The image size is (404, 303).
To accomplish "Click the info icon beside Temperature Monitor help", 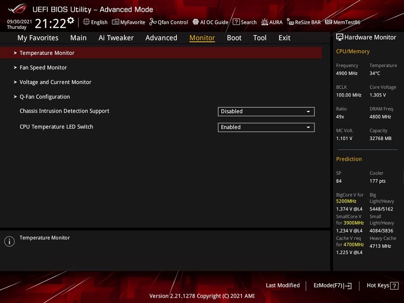I will pos(9,242).
